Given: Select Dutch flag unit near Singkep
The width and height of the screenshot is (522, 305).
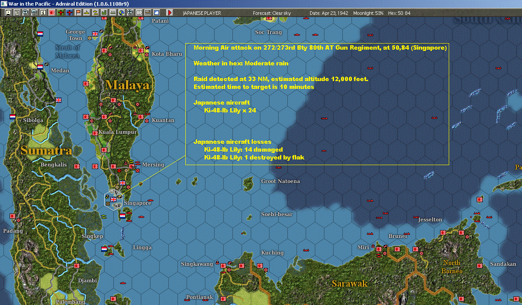Looking at the screenshot, I should point(104,249).
